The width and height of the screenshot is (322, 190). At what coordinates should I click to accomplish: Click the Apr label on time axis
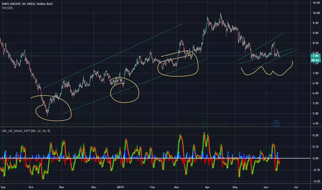tap(207, 187)
